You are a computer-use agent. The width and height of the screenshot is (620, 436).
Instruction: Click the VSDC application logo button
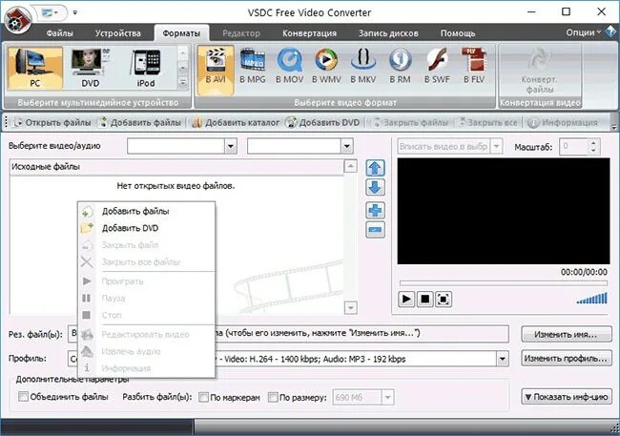pos(16,19)
